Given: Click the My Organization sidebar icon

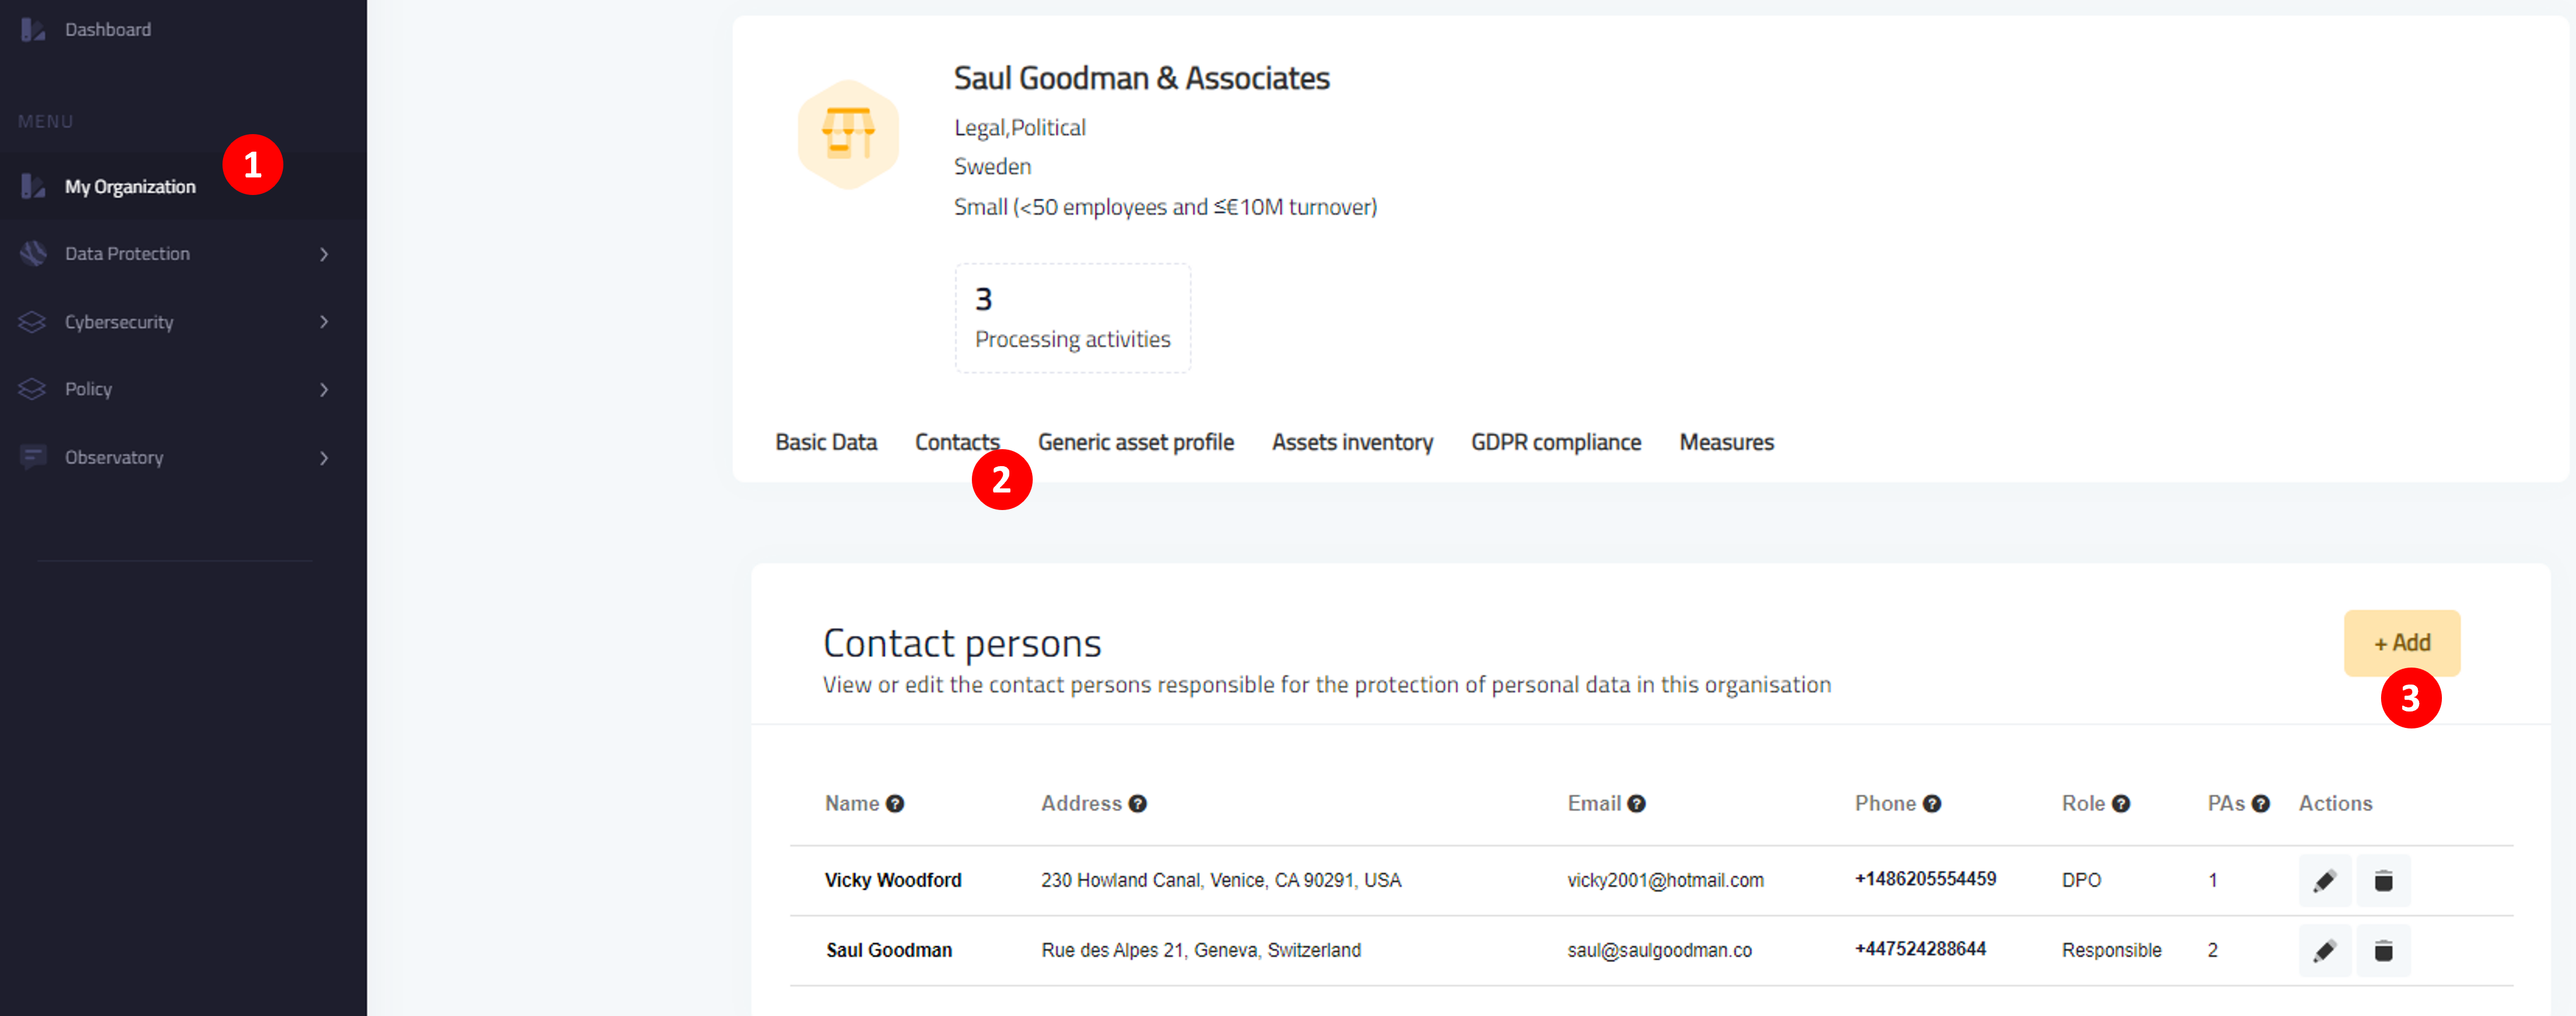Looking at the screenshot, I should pyautogui.click(x=33, y=186).
